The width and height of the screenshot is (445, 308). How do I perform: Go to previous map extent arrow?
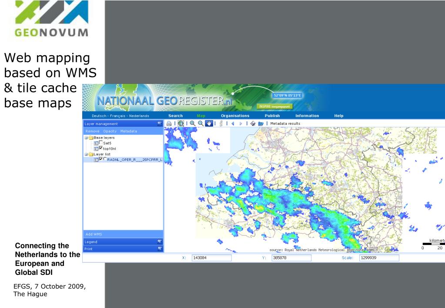[x=233, y=124]
